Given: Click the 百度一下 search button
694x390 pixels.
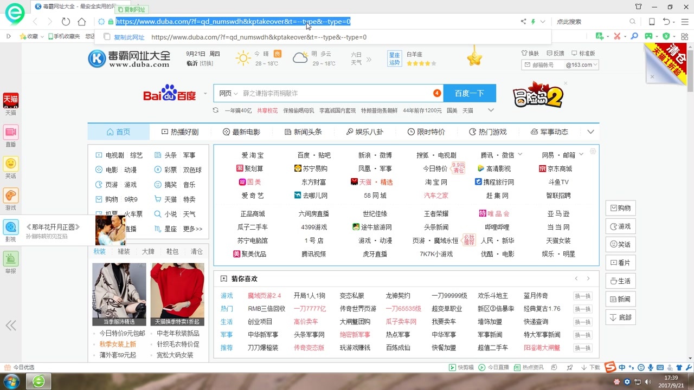Looking at the screenshot, I should click(470, 93).
